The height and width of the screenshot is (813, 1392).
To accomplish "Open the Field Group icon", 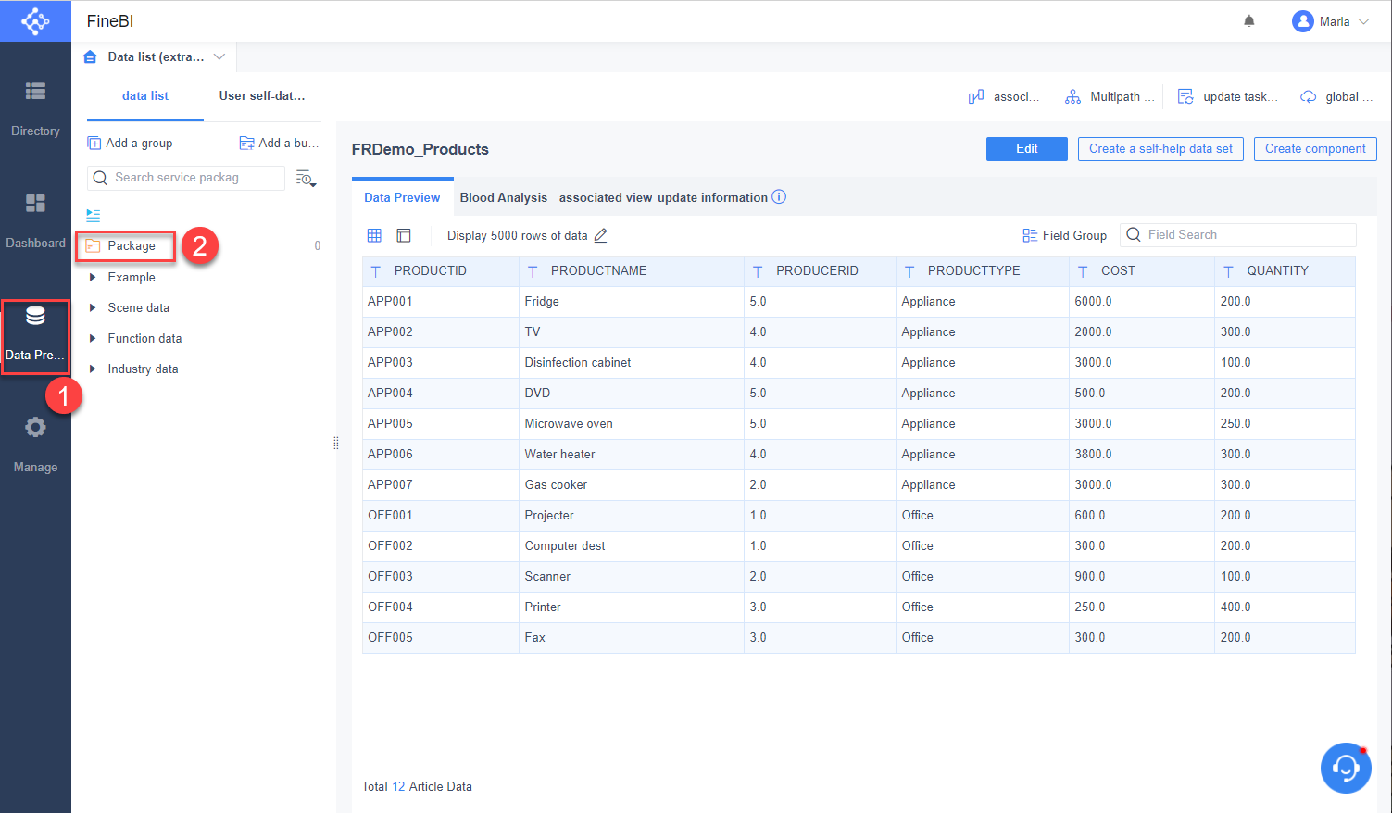I will coord(1031,235).
